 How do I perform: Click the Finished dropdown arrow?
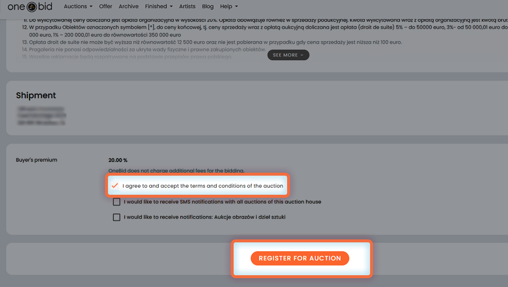click(x=171, y=7)
